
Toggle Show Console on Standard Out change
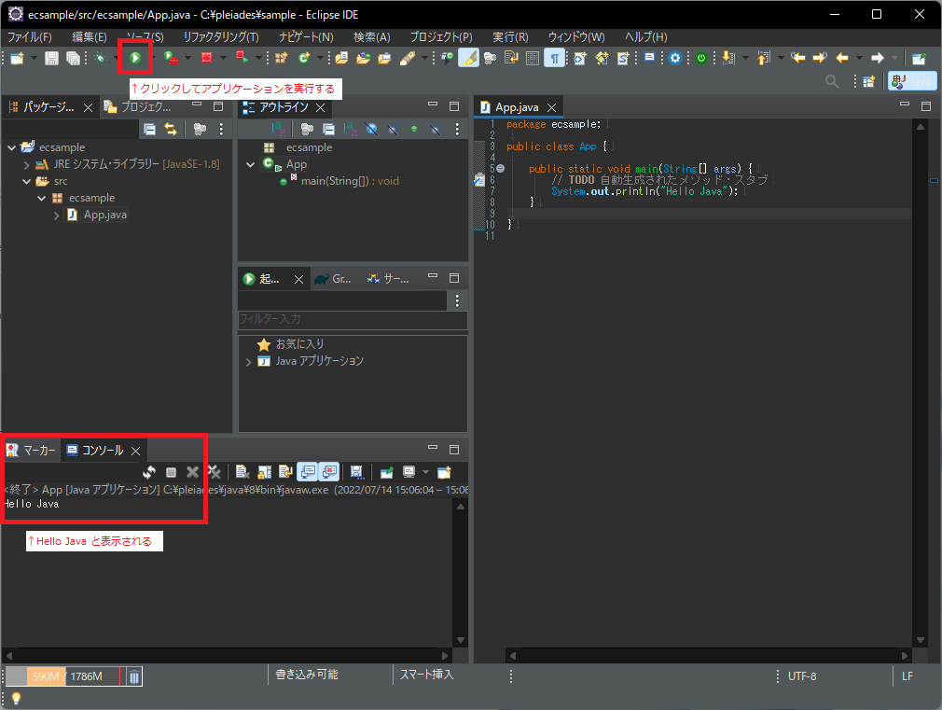pos(308,472)
